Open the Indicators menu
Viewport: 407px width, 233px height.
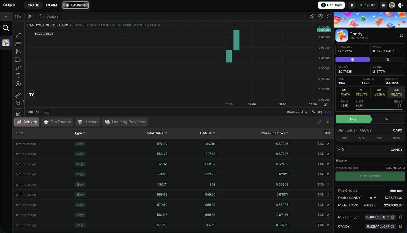[48, 16]
